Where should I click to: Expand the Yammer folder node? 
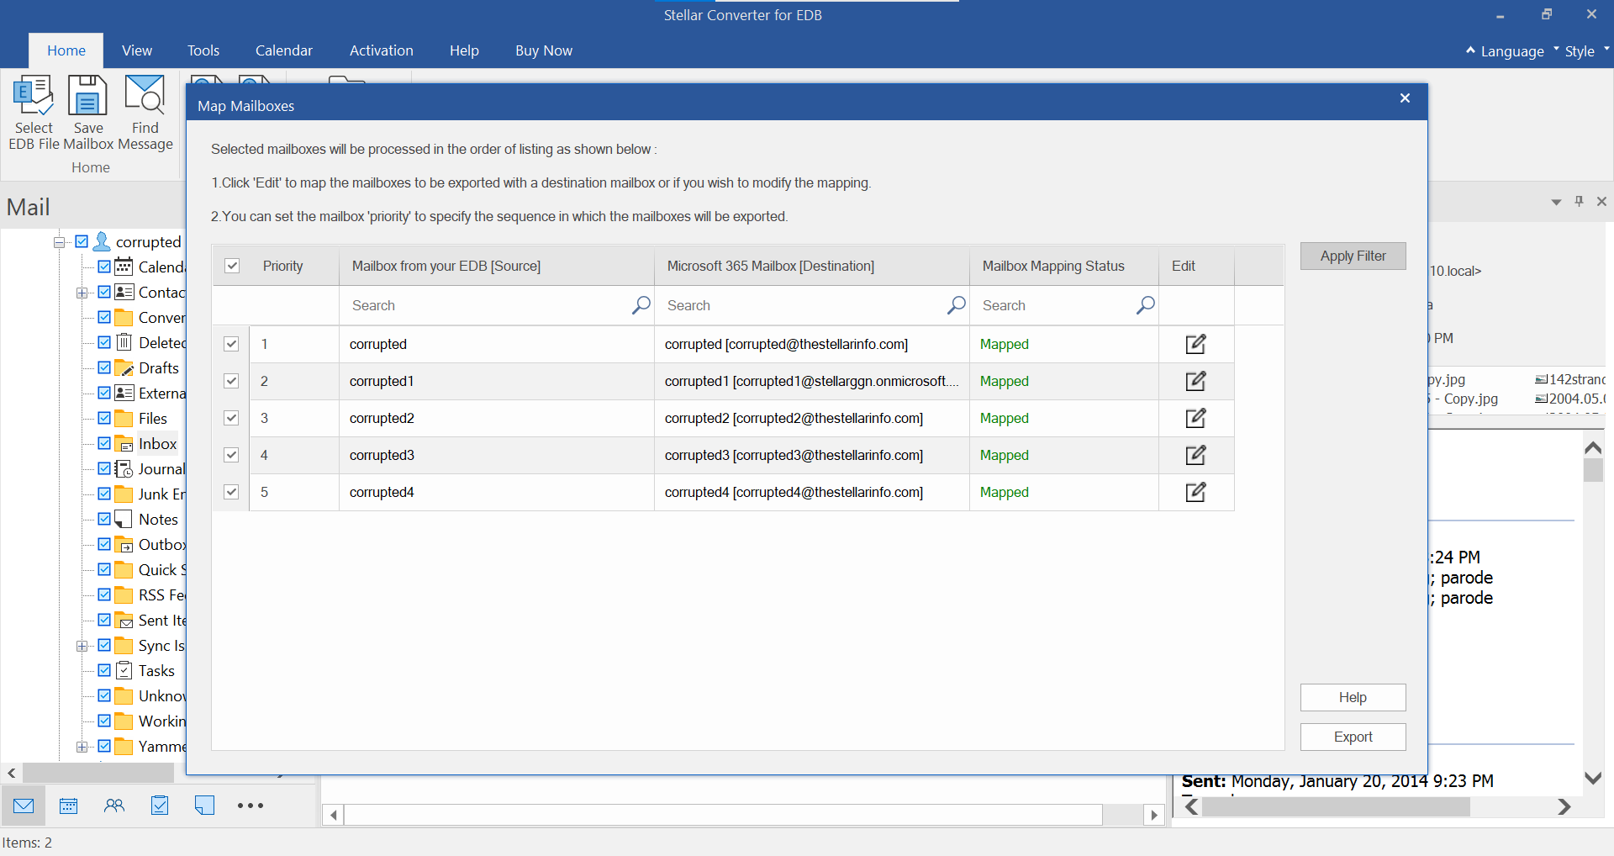coord(82,747)
